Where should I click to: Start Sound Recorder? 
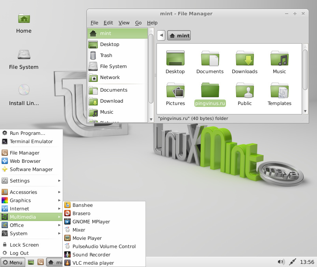tap(104, 255)
